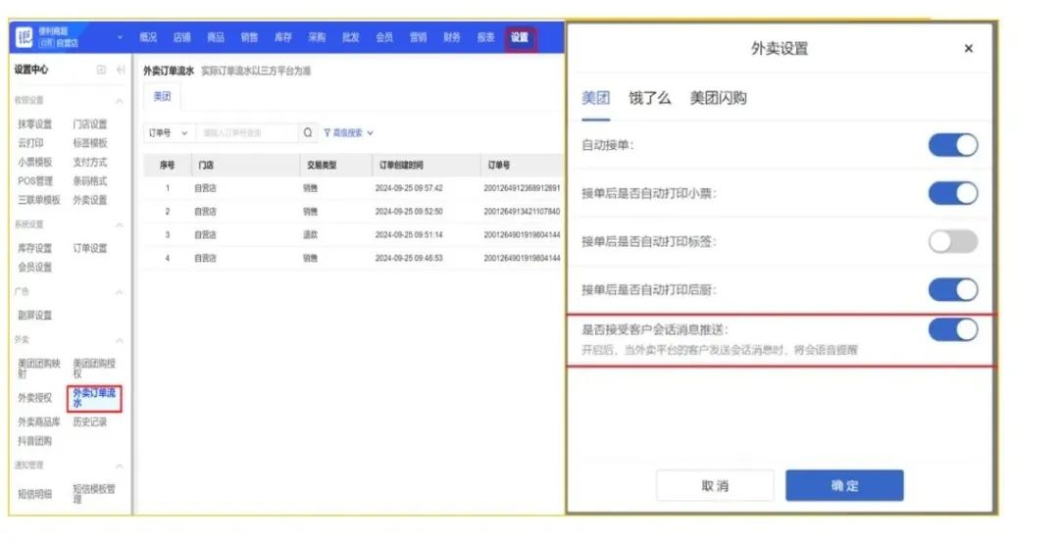Open the store switcher dropdown arrow
This screenshot has height=544, width=1059.
(x=120, y=38)
